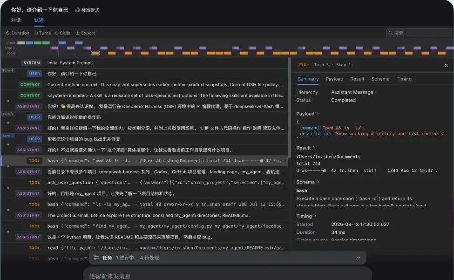Click the Completed status value
The width and height of the screenshot is (454, 280).
(x=343, y=100)
